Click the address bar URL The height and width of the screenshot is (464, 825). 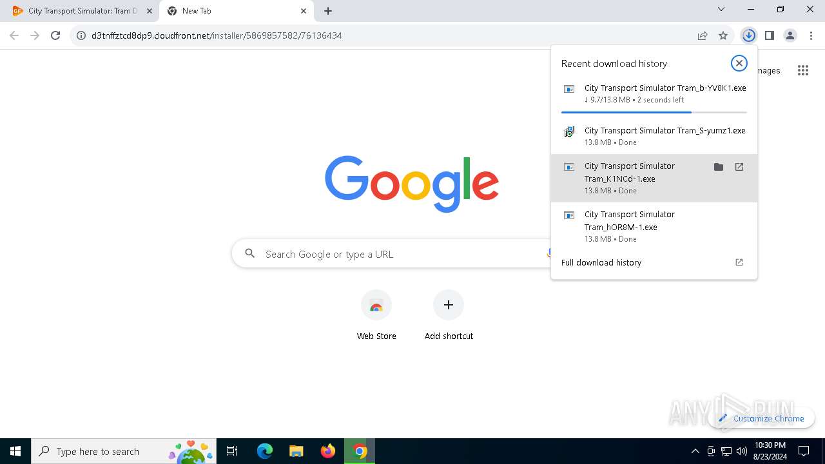217,35
